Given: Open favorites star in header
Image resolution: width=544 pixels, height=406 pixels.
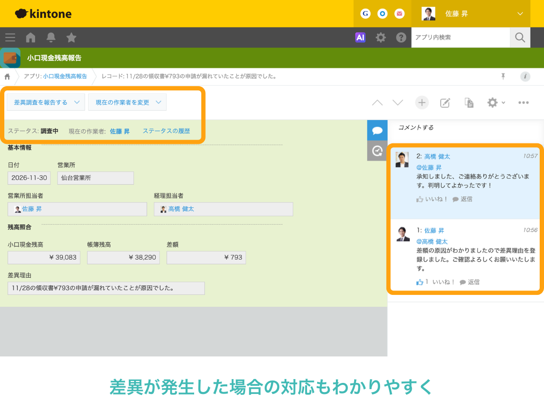Looking at the screenshot, I should click(71, 37).
